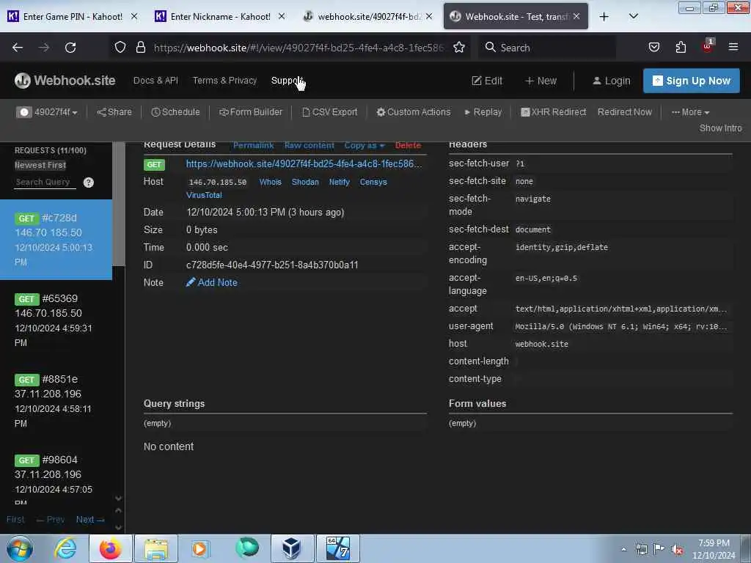751x563 pixels.
Task: Open VirusTotal lookup link
Action: tap(204, 195)
